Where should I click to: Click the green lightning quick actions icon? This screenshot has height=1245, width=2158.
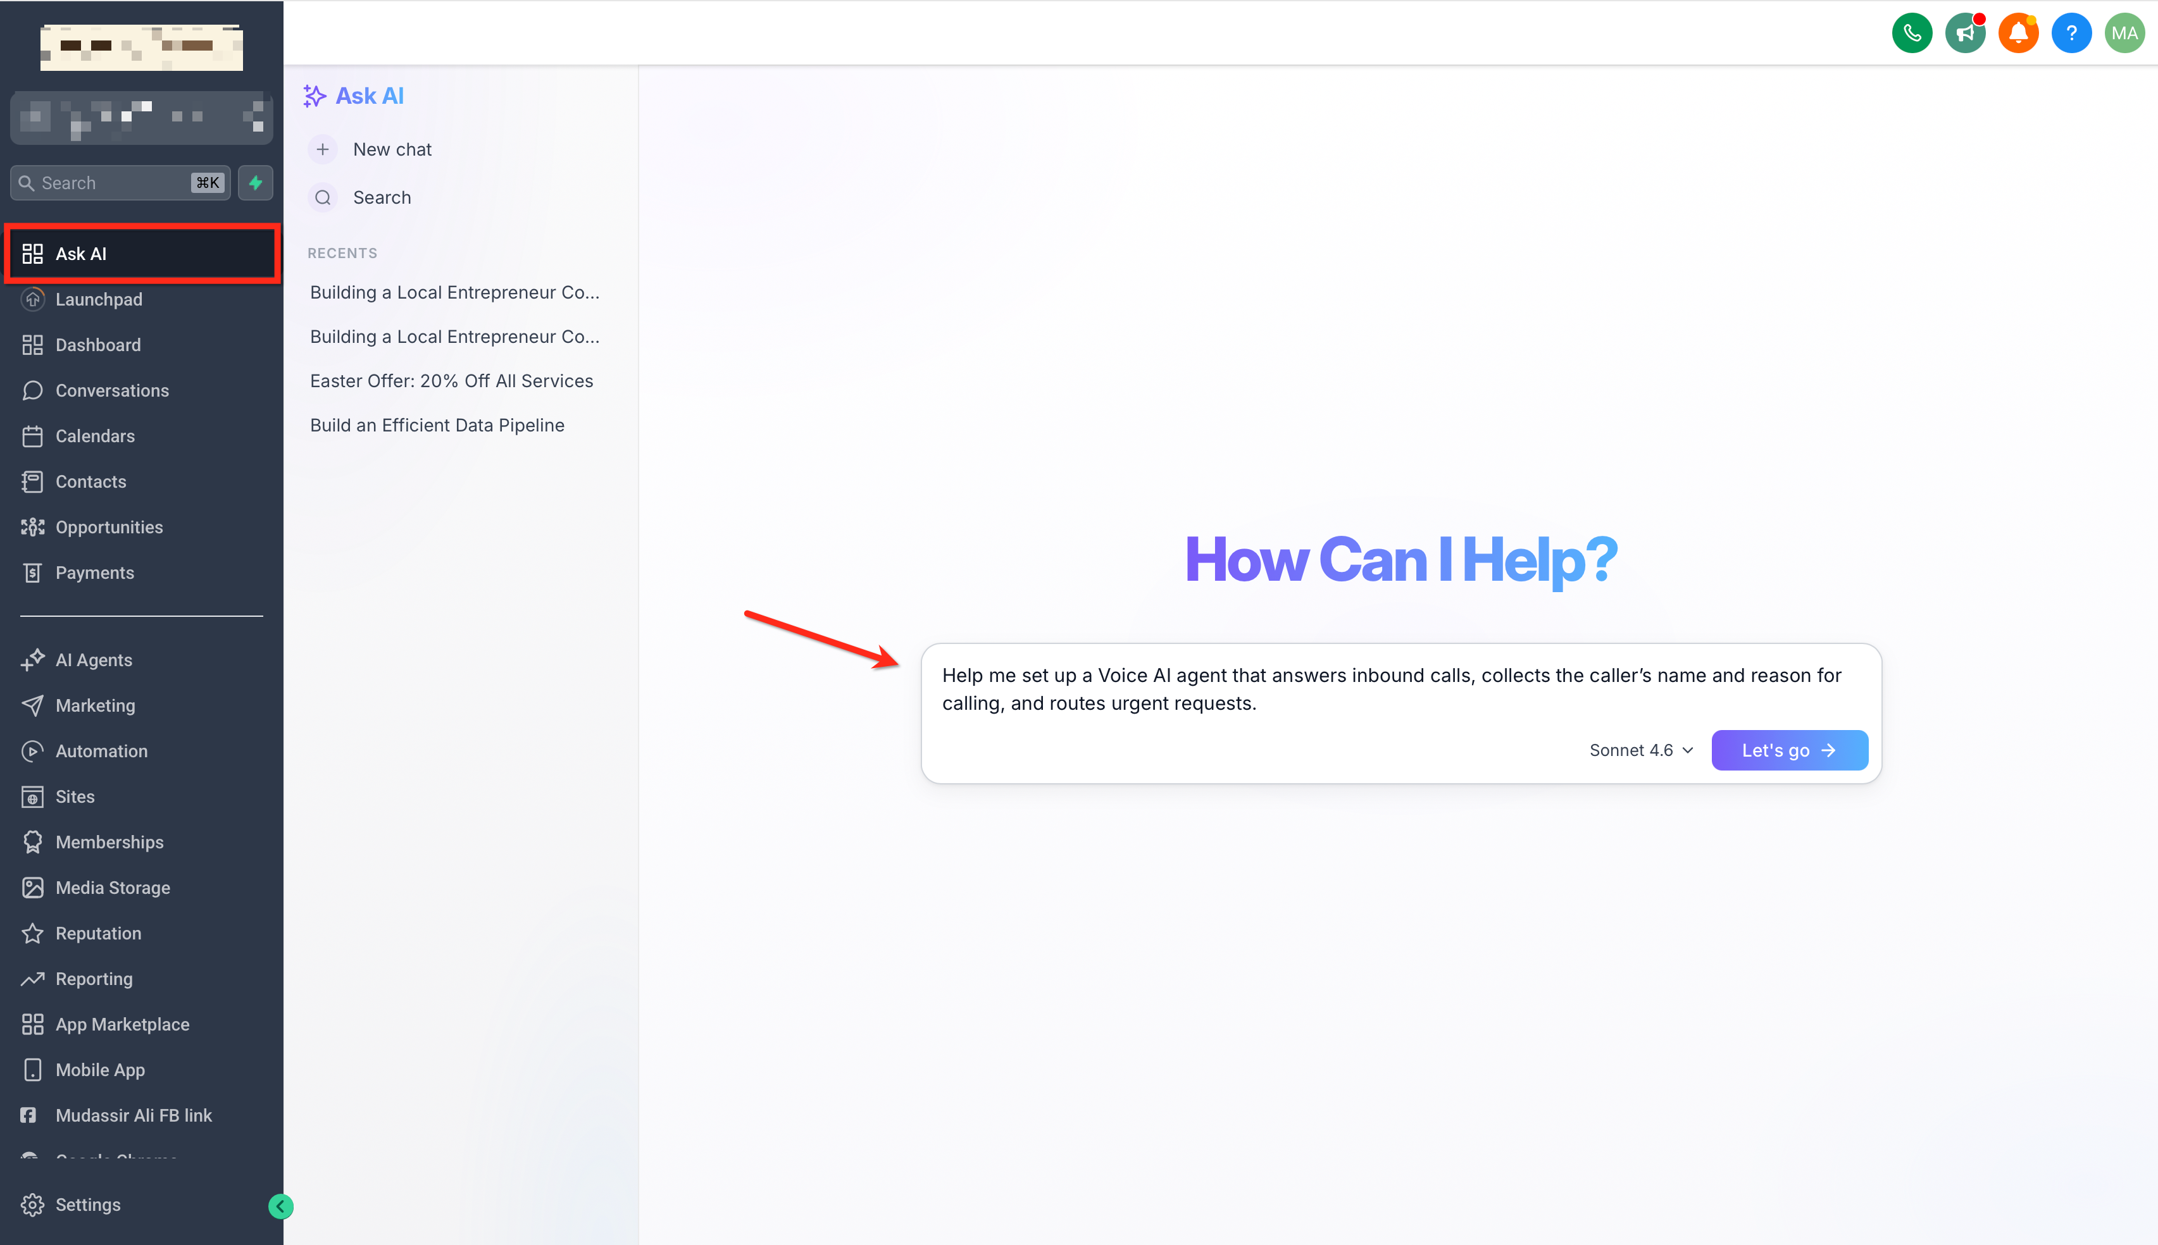(255, 182)
